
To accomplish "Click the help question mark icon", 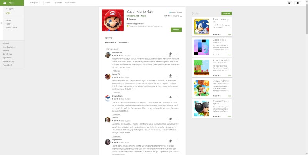I will [x=290, y=3].
